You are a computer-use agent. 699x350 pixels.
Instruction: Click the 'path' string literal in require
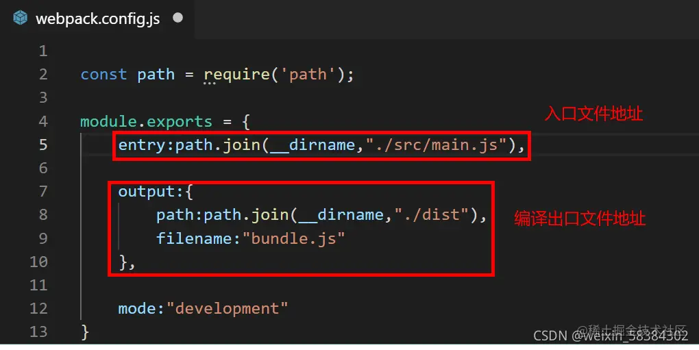308,75
